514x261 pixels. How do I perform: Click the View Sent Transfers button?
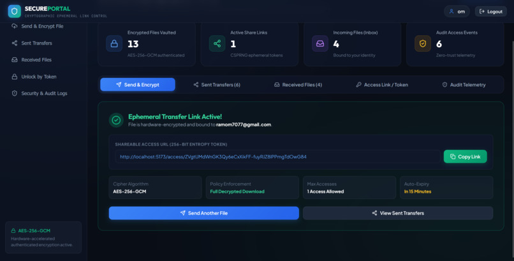point(398,213)
